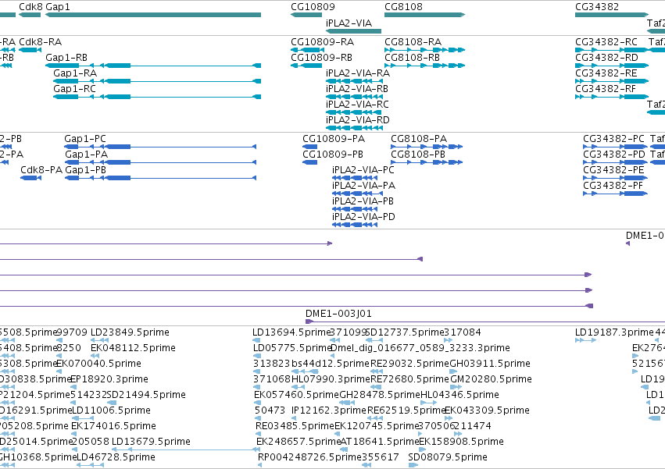Open the CG34382-PD protein label
The image size is (665, 469).
[614, 155]
